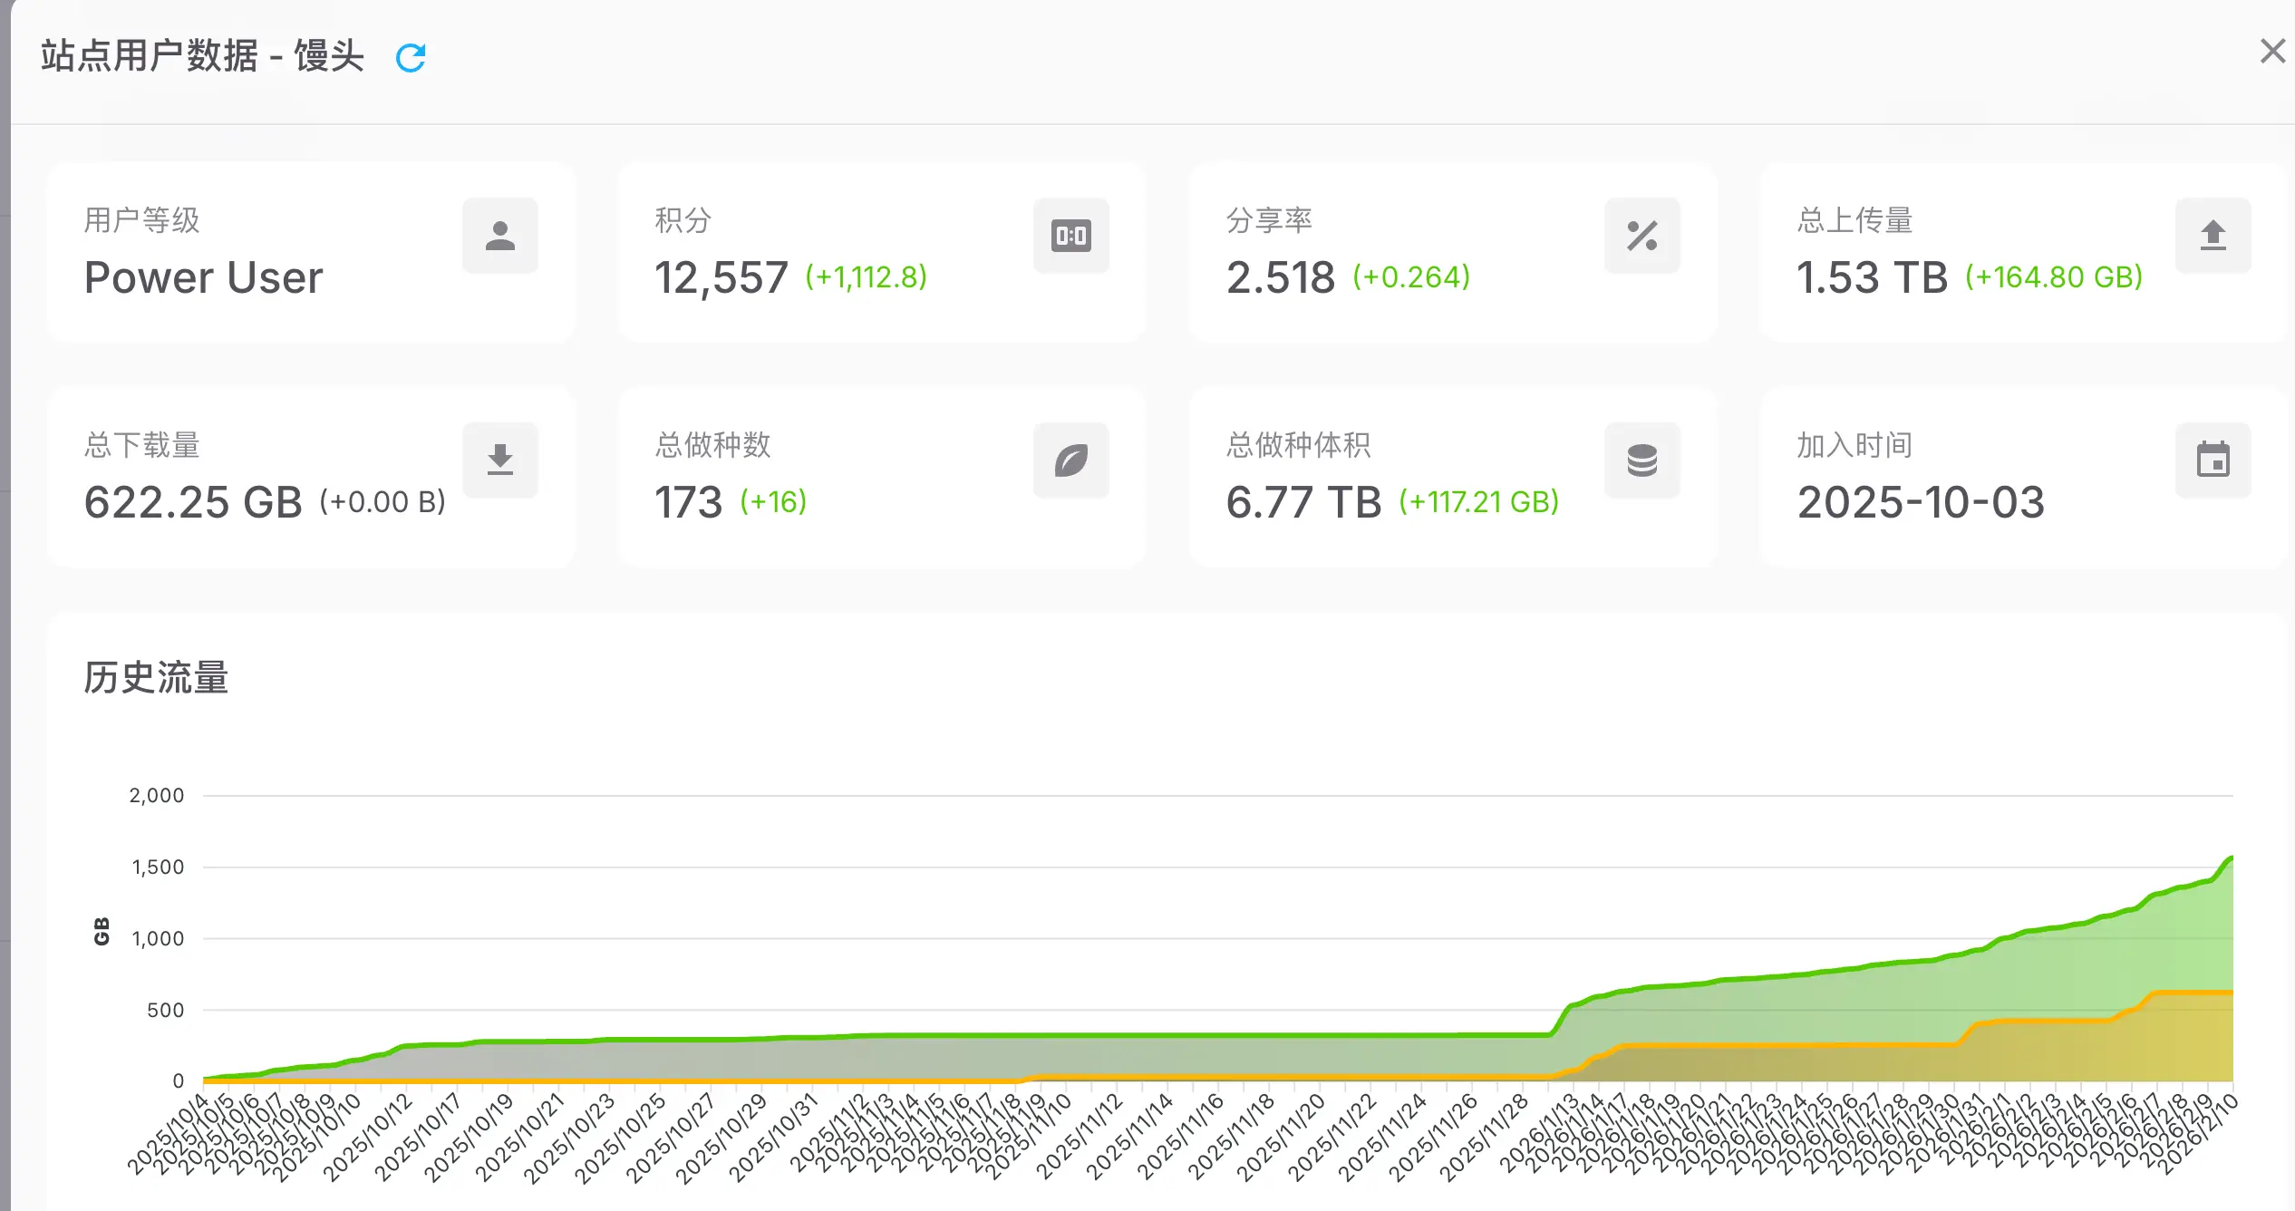
Task: Click the user level person icon
Action: (499, 236)
